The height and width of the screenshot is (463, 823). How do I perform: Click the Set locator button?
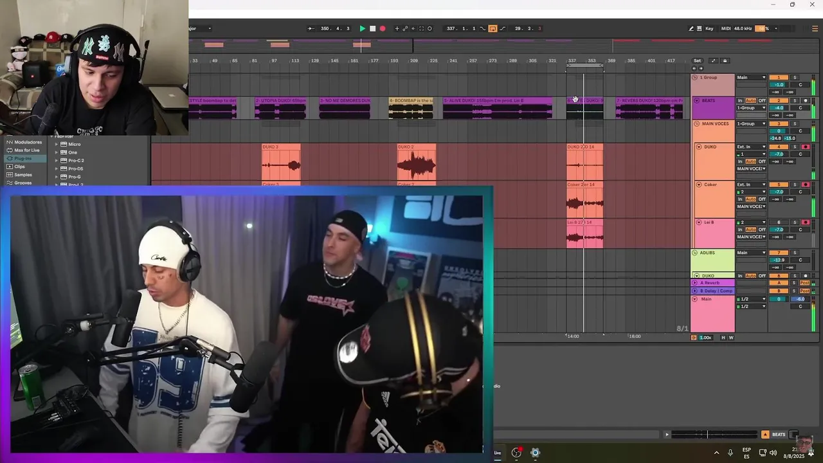[x=697, y=60]
